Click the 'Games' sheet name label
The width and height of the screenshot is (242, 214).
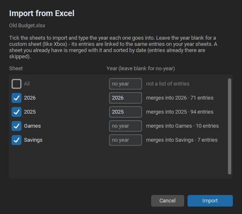pos(32,126)
